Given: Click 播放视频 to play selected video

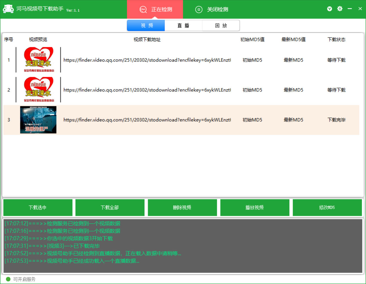Looking at the screenshot, I should point(255,207).
